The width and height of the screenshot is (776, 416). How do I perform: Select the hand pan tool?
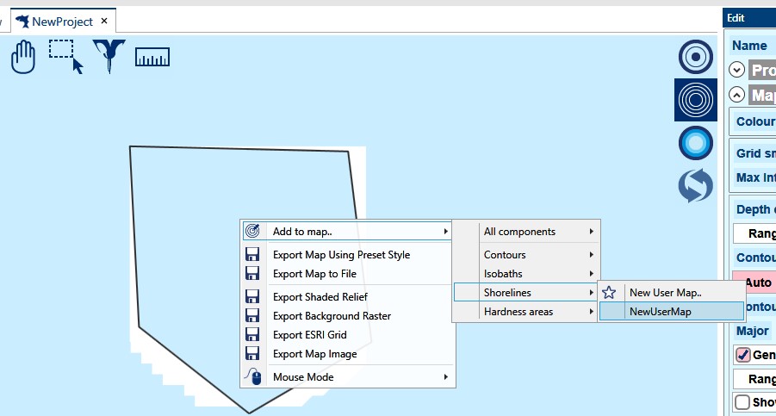23,58
